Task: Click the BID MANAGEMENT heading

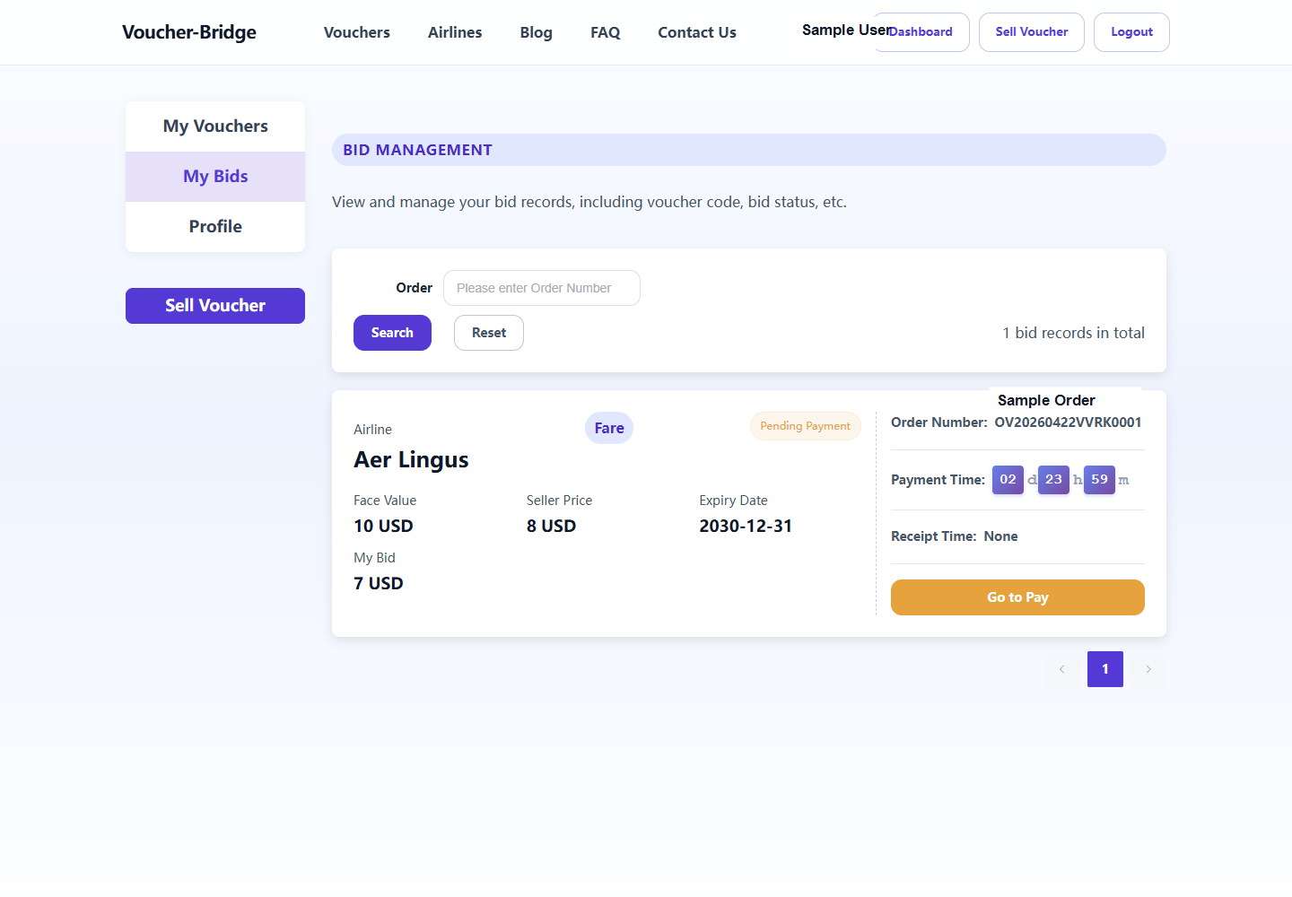Action: (417, 150)
